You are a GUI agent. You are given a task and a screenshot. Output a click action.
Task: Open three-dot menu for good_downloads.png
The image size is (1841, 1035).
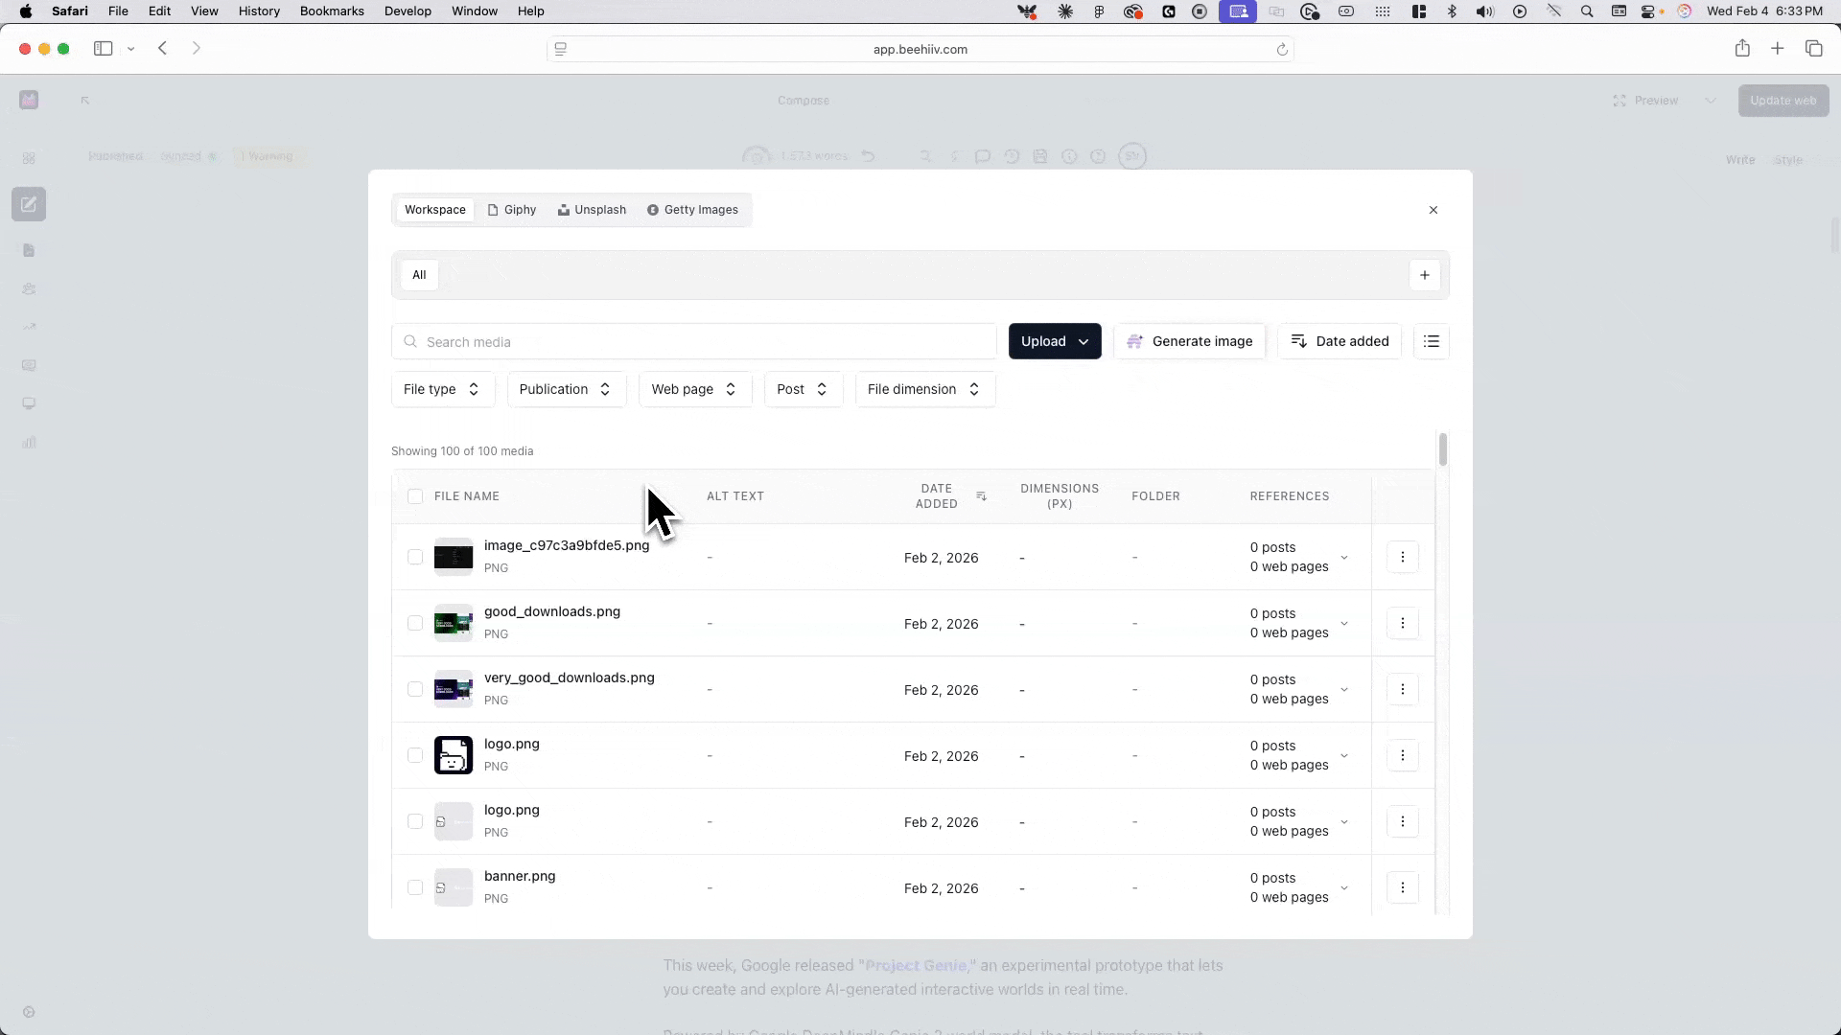point(1402,623)
